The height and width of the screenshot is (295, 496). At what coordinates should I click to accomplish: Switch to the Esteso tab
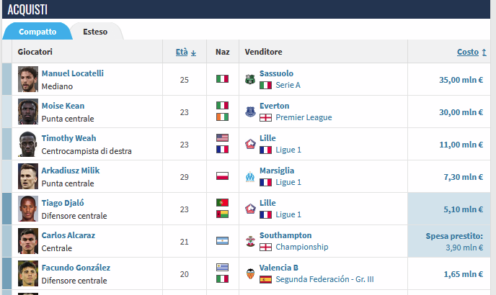tap(95, 32)
